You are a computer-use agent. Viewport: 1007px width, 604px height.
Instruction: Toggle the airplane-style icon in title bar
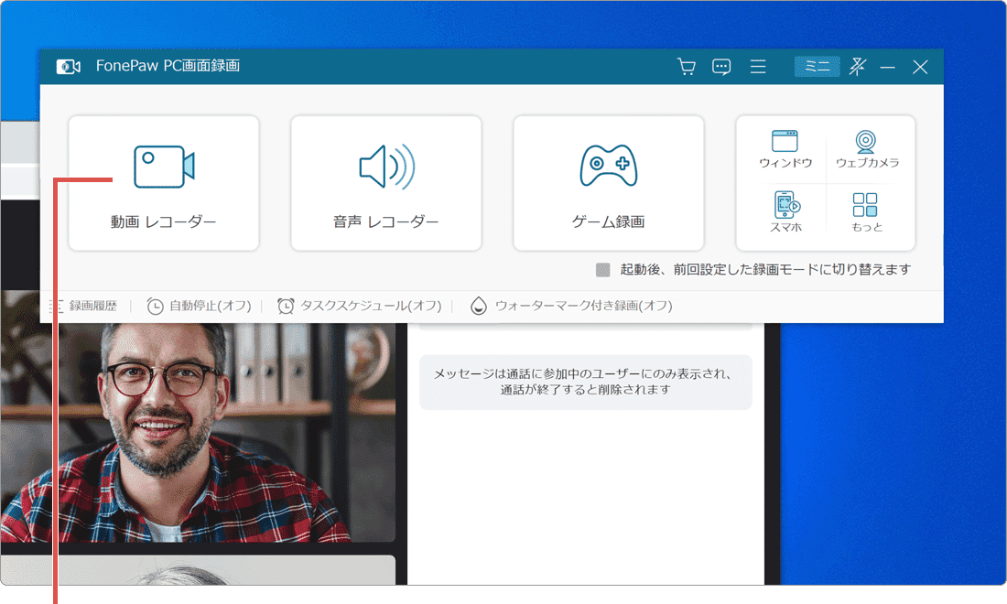pos(857,66)
